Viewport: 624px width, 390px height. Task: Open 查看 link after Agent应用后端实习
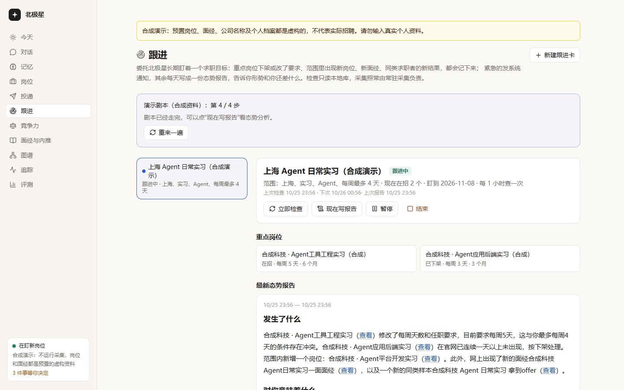click(x=424, y=347)
